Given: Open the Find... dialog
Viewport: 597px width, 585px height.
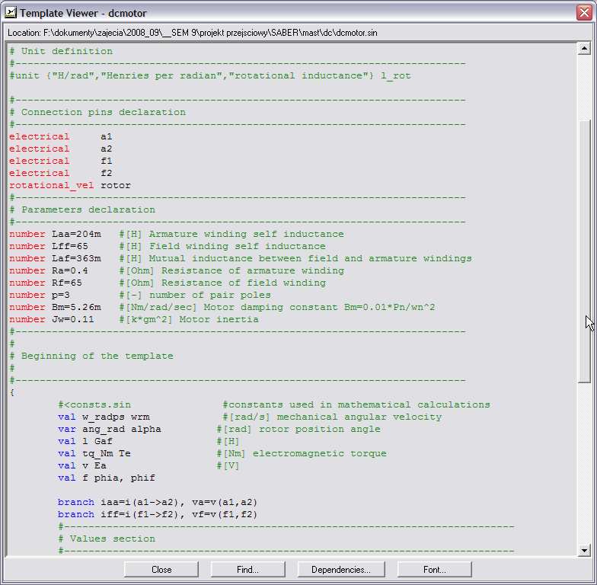Looking at the screenshot, I should [247, 570].
